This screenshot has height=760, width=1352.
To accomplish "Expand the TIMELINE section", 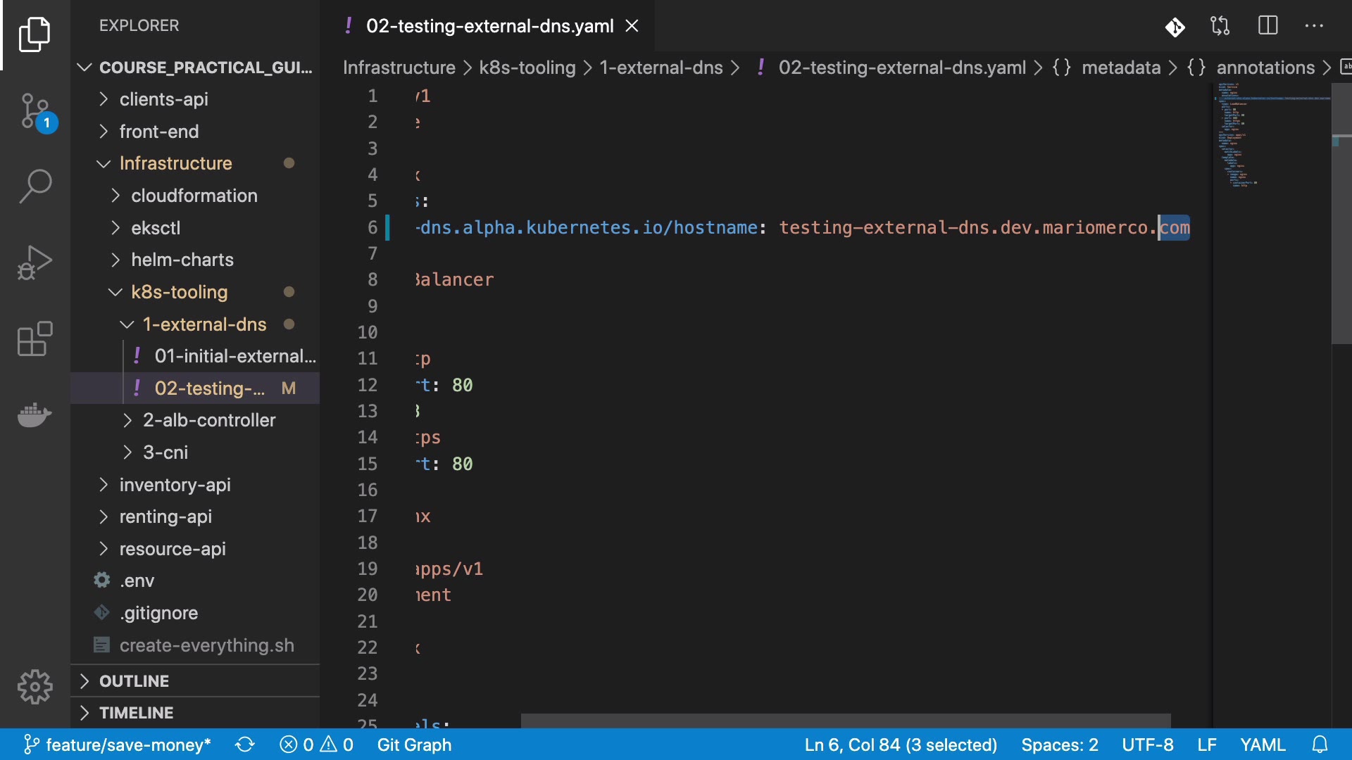I will [136, 713].
